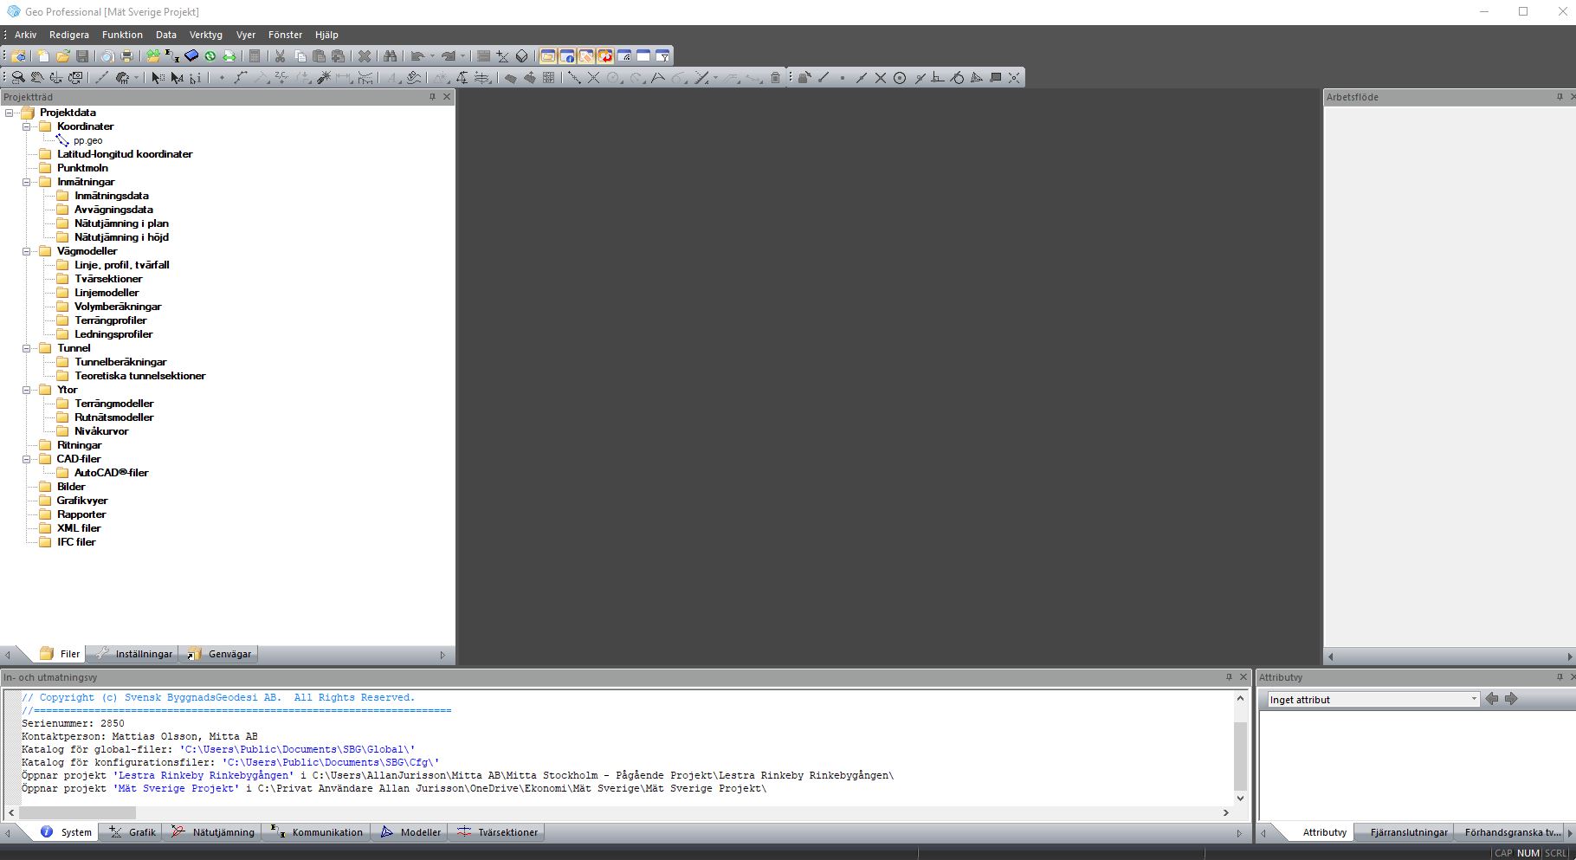
Task: Click the next attribute arrow button
Action: coord(1511,699)
